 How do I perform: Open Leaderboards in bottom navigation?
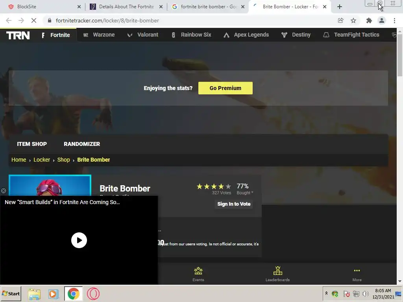tap(277, 274)
